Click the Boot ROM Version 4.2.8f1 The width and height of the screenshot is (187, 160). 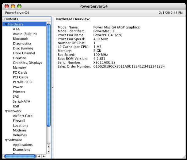coord(99,59)
